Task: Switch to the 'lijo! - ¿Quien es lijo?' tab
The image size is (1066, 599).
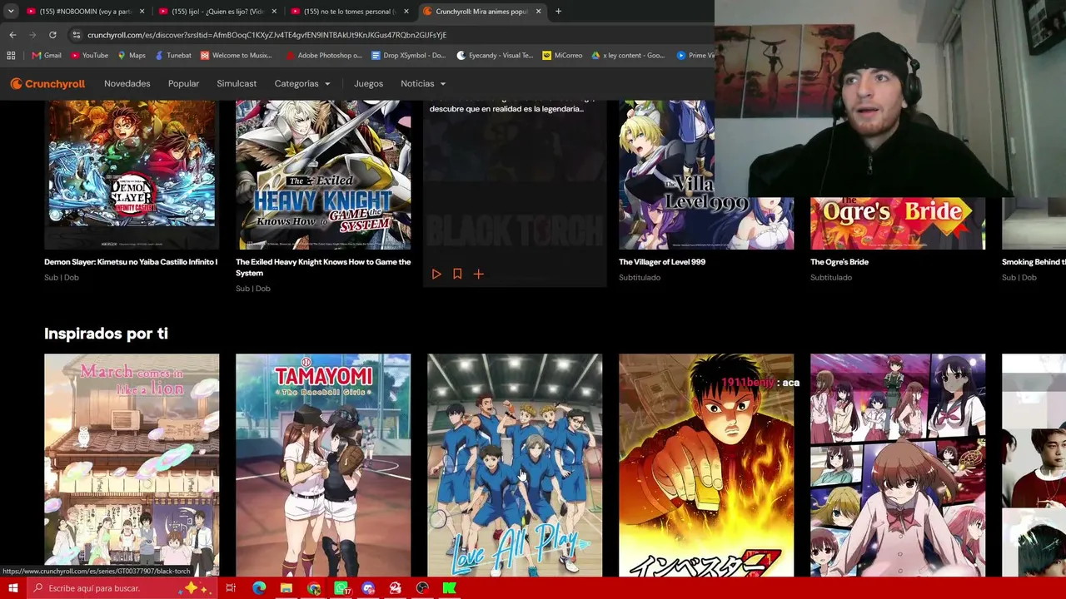Action: (x=217, y=12)
